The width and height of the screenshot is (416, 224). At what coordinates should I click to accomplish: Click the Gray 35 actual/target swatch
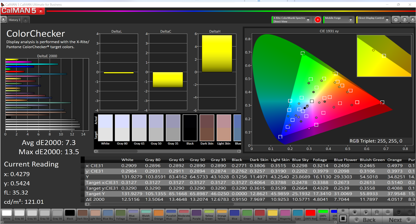pyautogui.click(x=173, y=128)
